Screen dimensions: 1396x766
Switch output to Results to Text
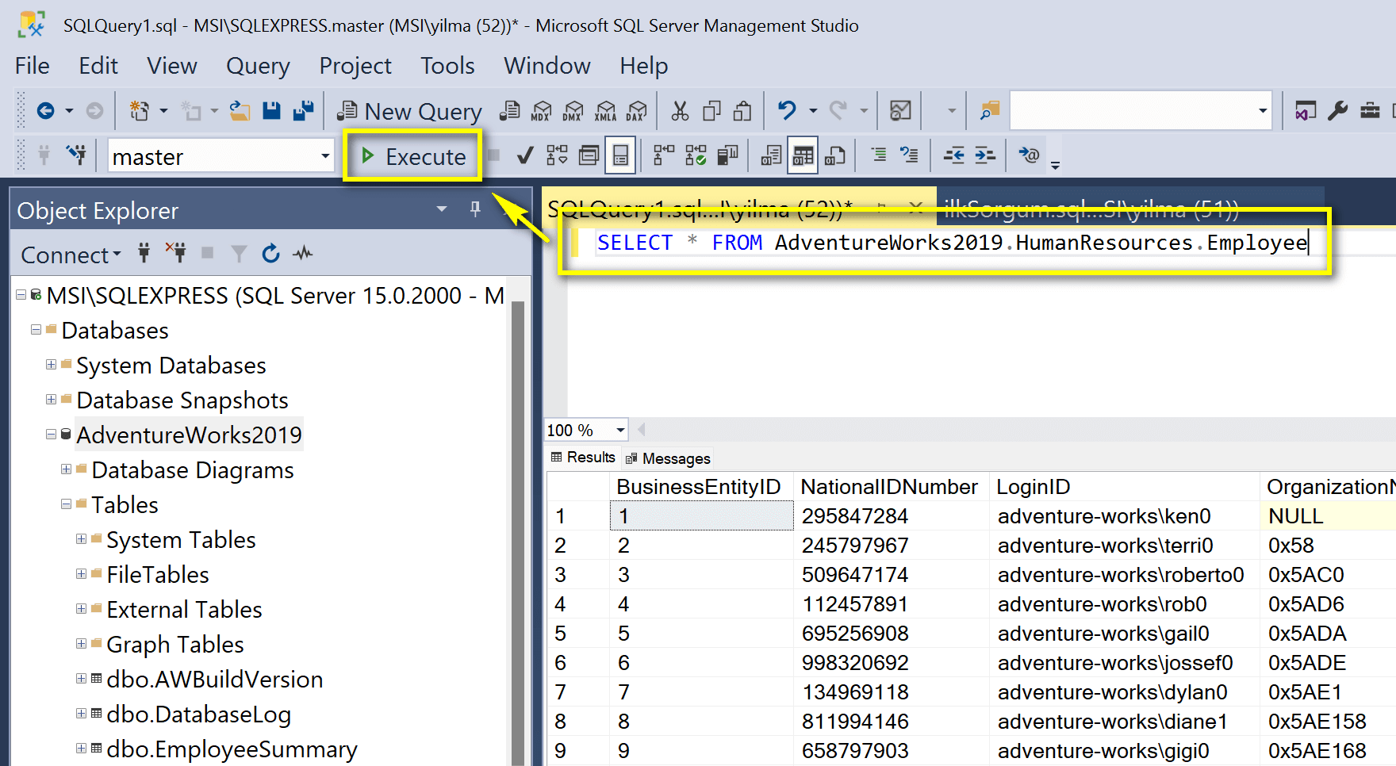(771, 155)
